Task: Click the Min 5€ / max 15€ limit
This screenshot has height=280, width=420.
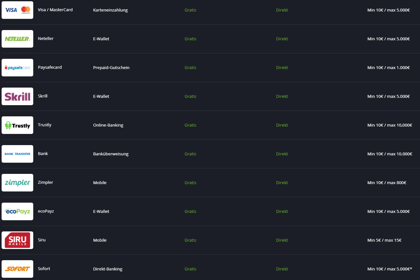Action: tap(385, 240)
